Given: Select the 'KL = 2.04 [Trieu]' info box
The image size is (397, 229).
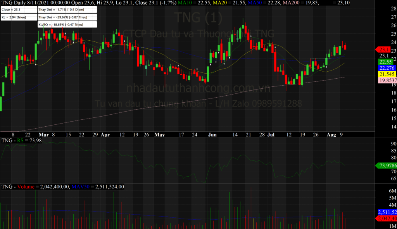Looking at the screenshot, I should pyautogui.click(x=19, y=17).
